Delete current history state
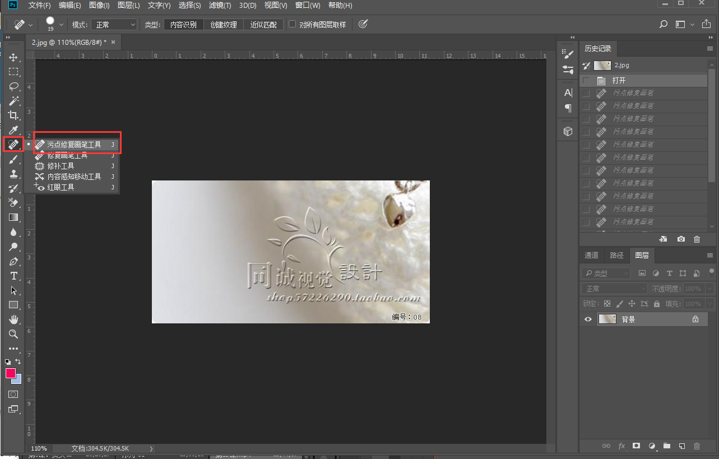Screen dimensions: 719x459 pyautogui.click(x=697, y=239)
